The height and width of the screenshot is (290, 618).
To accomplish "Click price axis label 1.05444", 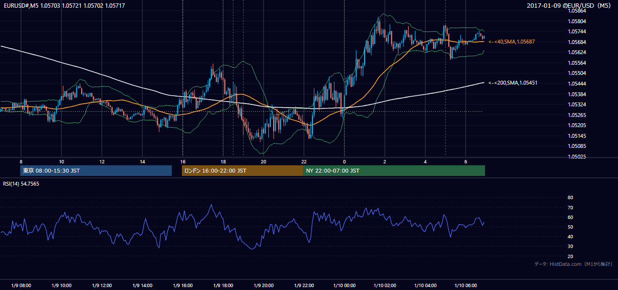I will 577,84.
